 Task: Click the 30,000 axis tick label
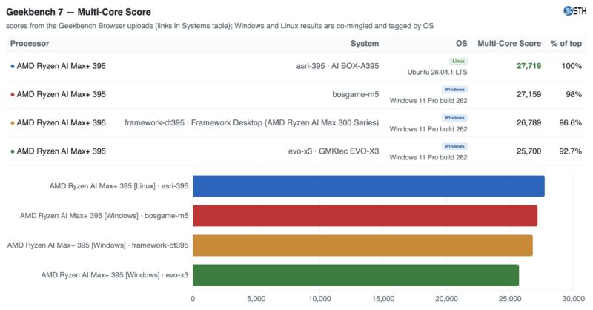(x=573, y=299)
